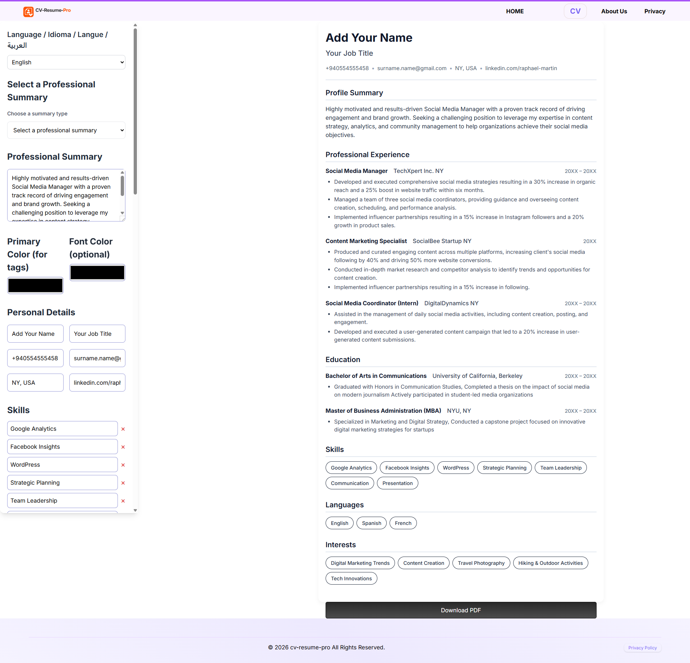Focus the LinkedIn URL input field
This screenshot has height=663, width=690.
click(97, 383)
